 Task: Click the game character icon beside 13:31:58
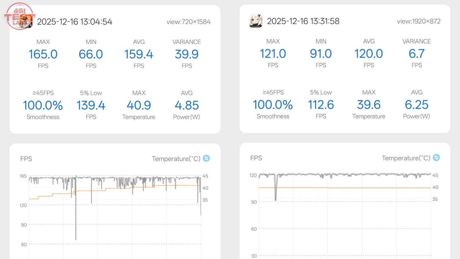tap(255, 21)
